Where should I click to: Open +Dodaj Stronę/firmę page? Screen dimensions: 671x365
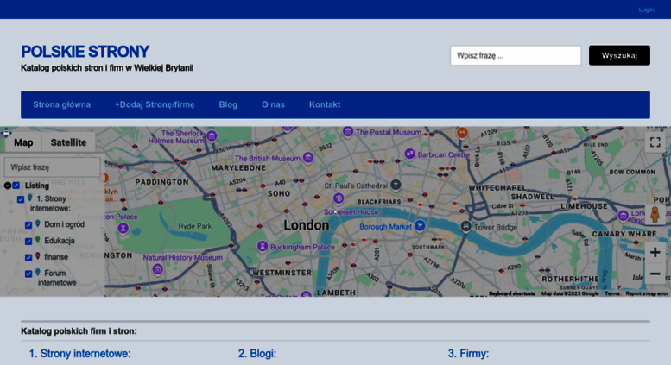[155, 104]
